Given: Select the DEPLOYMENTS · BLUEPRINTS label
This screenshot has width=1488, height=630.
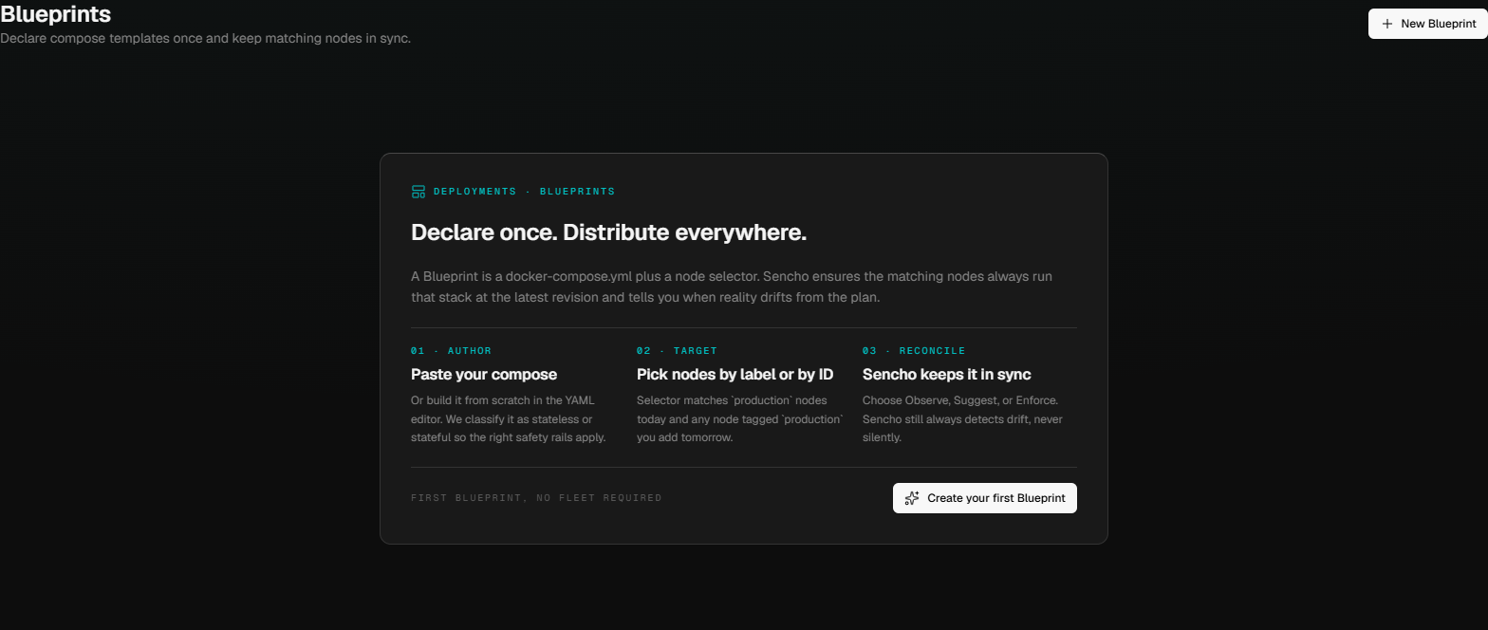Looking at the screenshot, I should tap(524, 192).
